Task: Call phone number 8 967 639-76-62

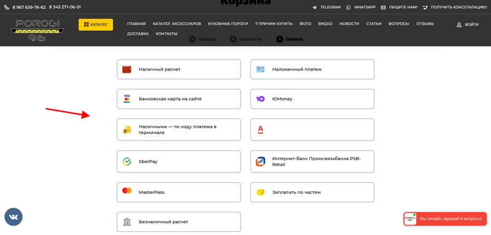Action: (x=29, y=7)
